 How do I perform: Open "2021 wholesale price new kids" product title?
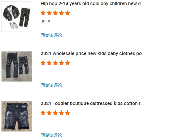[x=92, y=54]
